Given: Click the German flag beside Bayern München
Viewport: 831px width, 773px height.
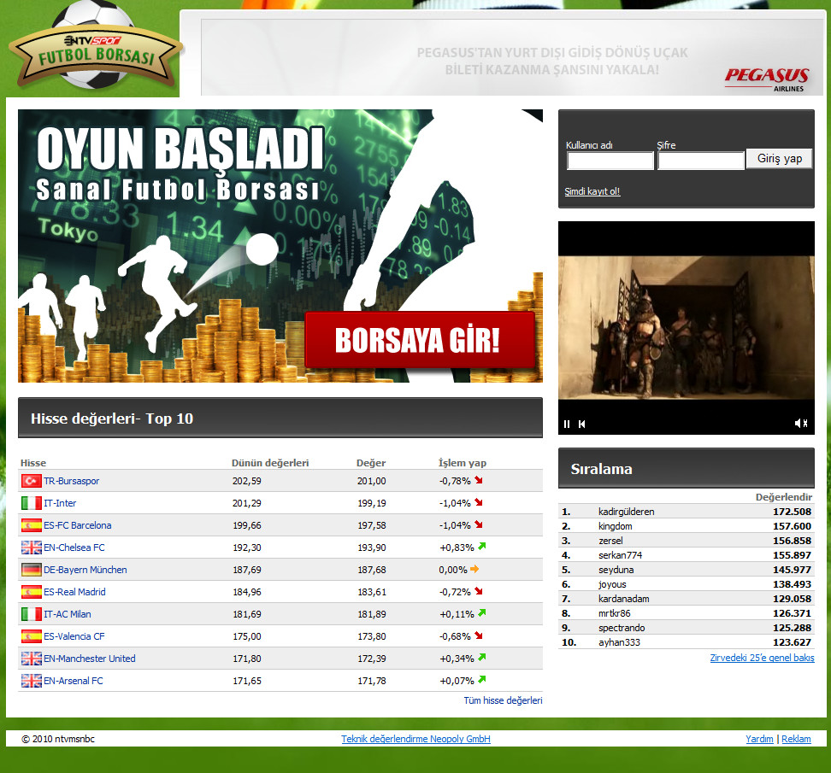Looking at the screenshot, I should coord(32,570).
